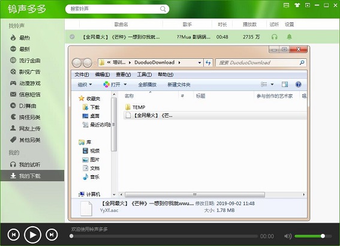Image resolution: width=340 pixels, height=246 pixels.
Task: Click the bell set-ringtone icon
Action: (x=289, y=37)
